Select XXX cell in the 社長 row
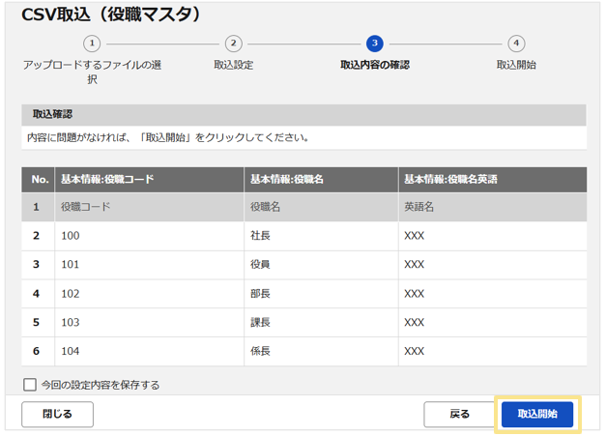The image size is (606, 436). click(493, 236)
